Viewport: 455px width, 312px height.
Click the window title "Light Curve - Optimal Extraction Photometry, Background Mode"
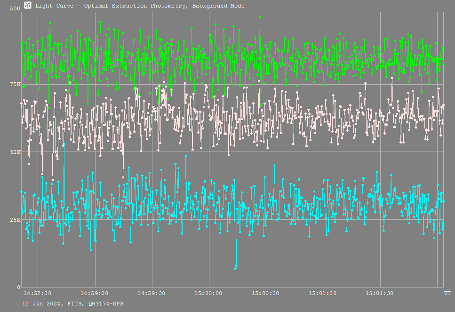pyautogui.click(x=140, y=6)
